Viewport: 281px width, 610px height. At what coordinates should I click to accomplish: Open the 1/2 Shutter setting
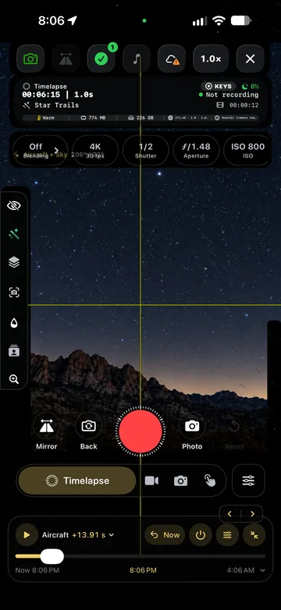tap(145, 151)
